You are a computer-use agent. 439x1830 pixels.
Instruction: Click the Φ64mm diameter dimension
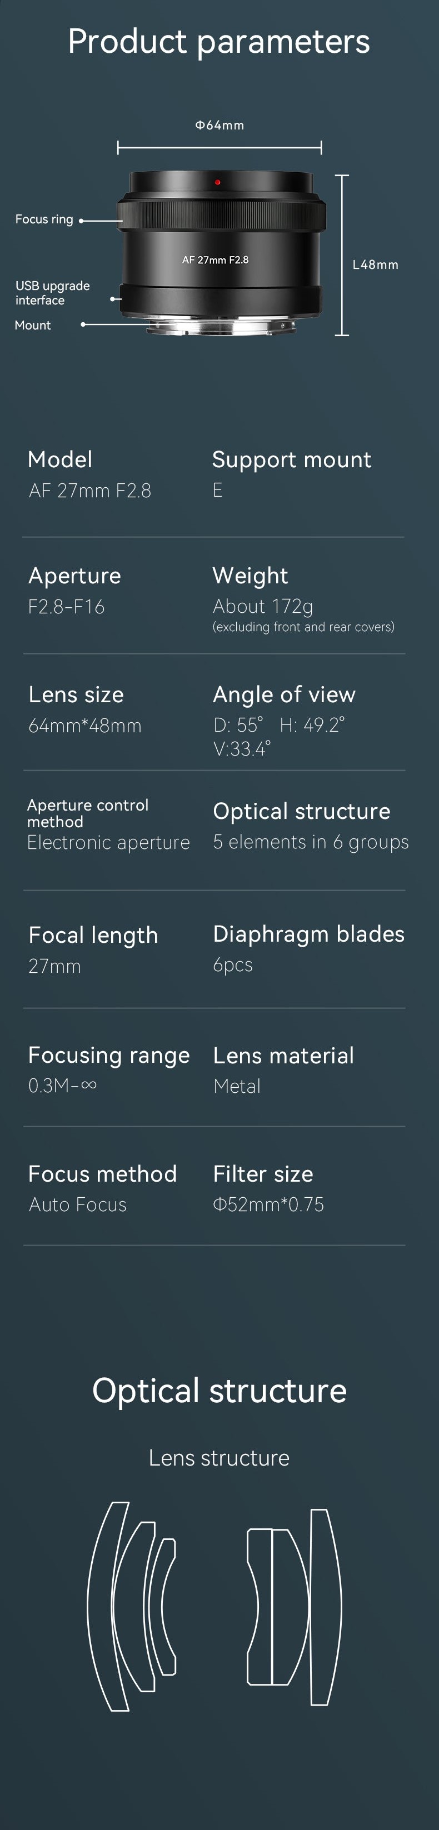point(219,126)
